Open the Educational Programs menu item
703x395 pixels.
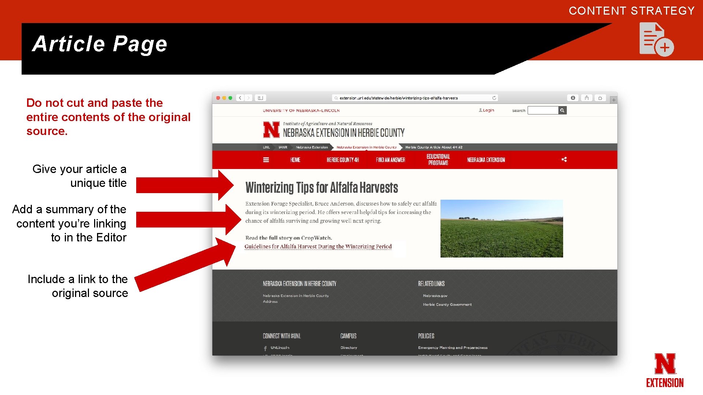click(438, 160)
